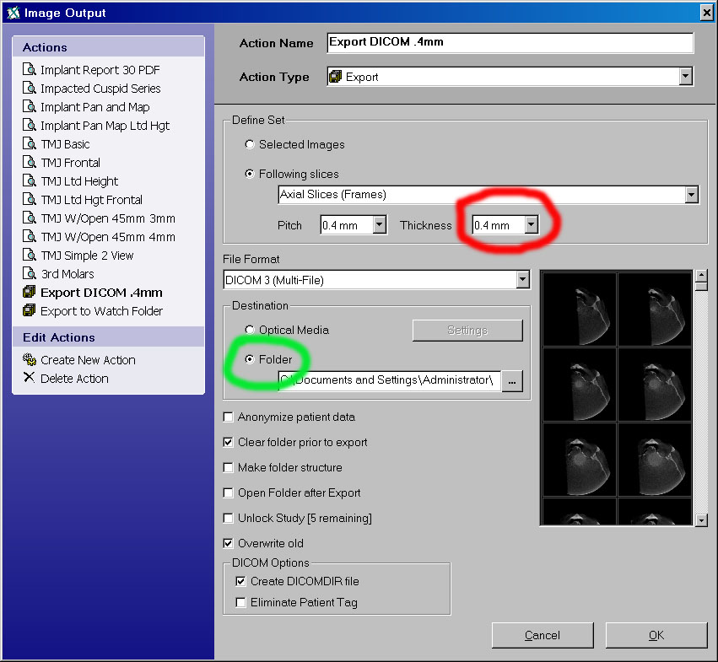Open the Action Type dropdown
Image resolution: width=718 pixels, height=662 pixels.
click(685, 77)
